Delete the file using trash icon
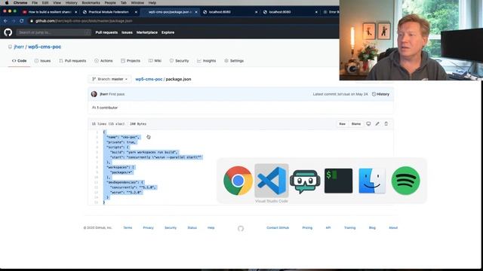This screenshot has height=271, width=483. point(386,123)
